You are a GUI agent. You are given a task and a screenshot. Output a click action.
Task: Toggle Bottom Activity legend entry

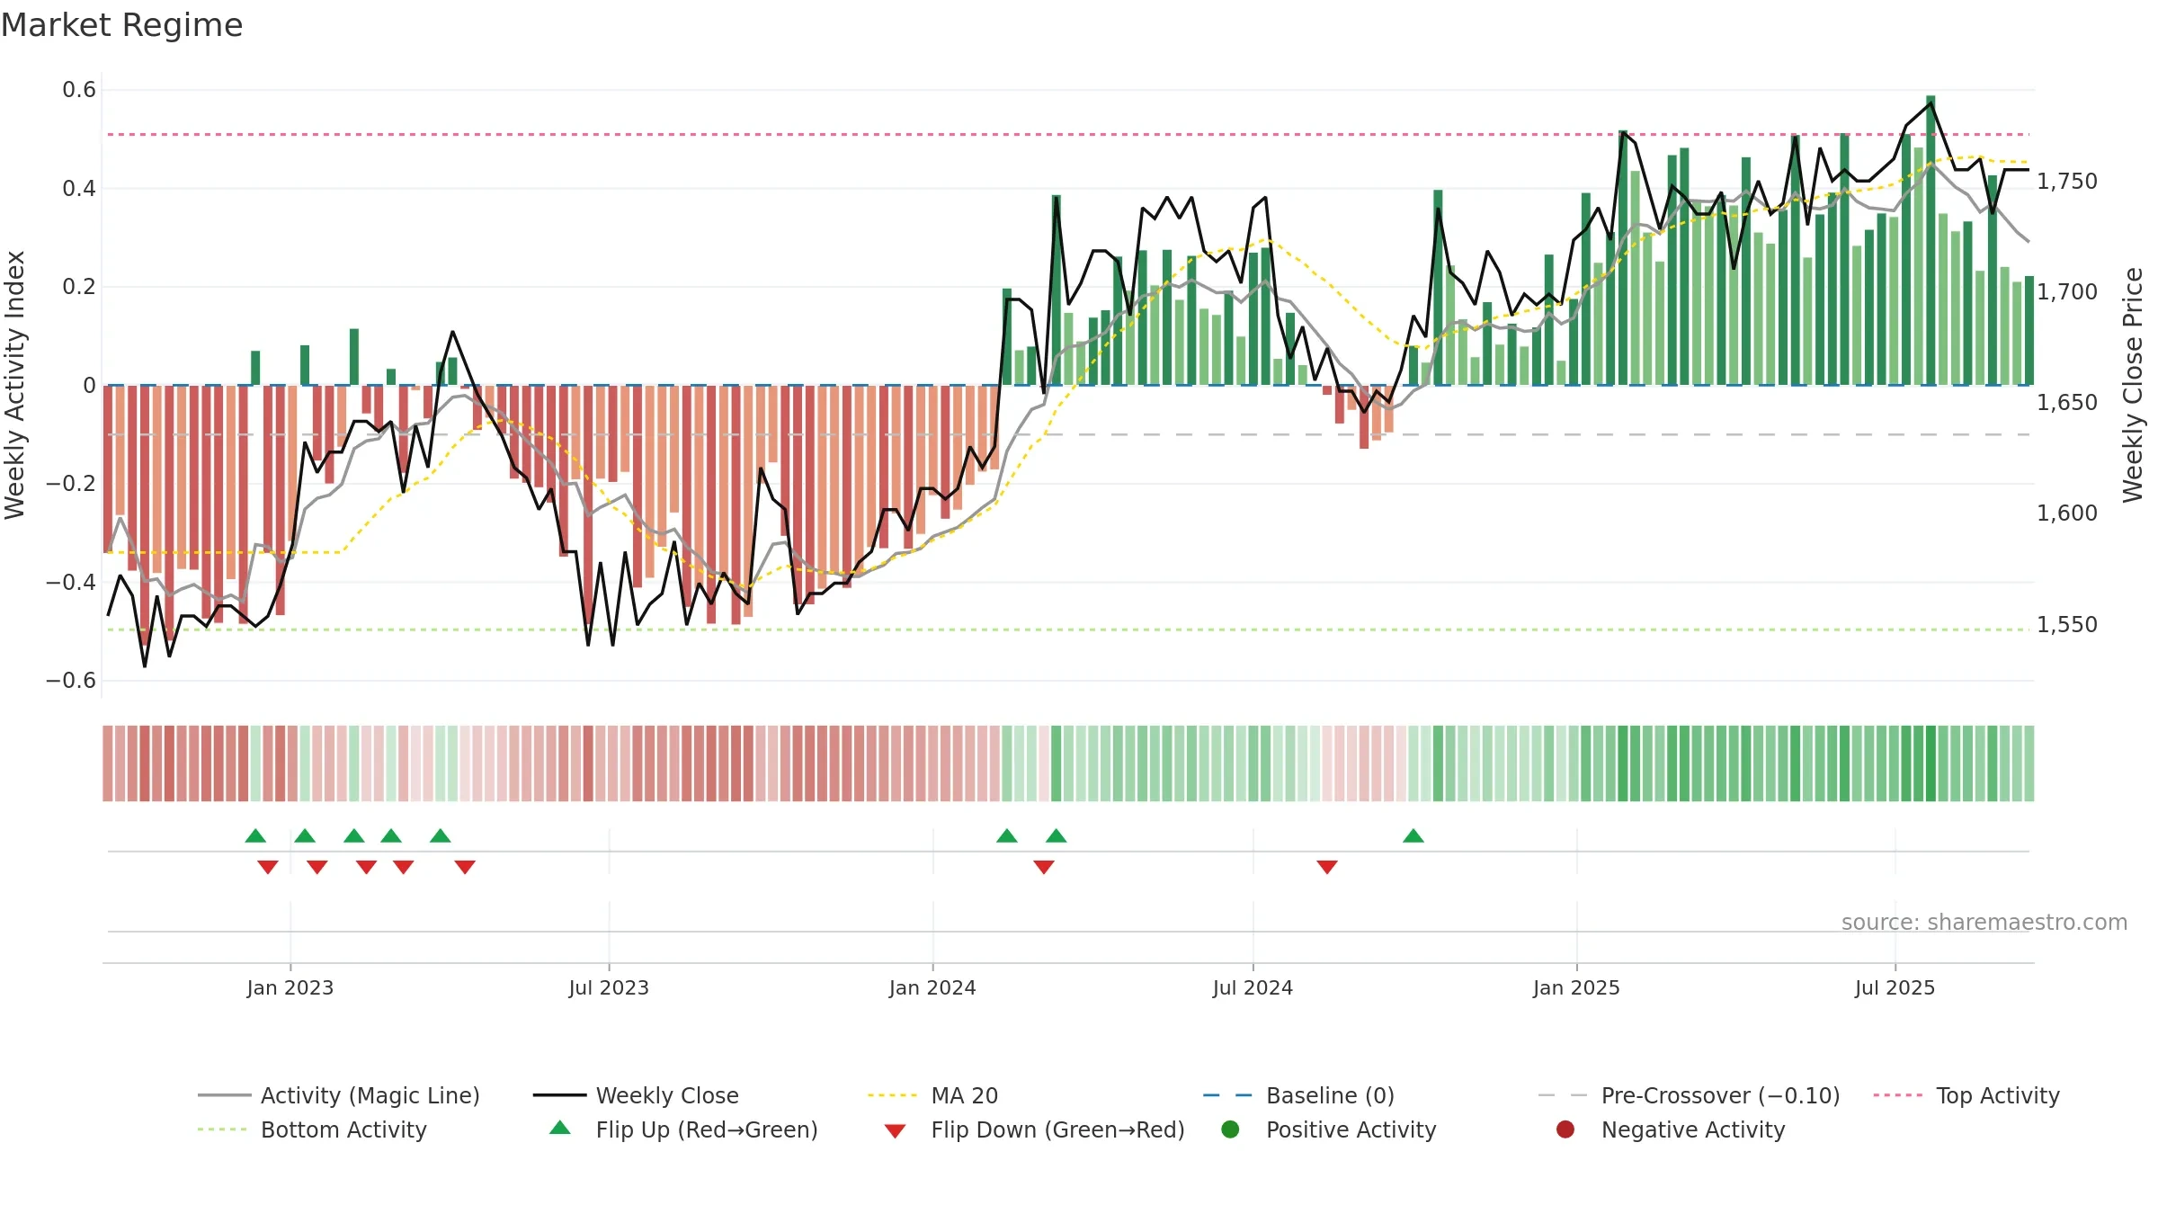coord(312,1129)
